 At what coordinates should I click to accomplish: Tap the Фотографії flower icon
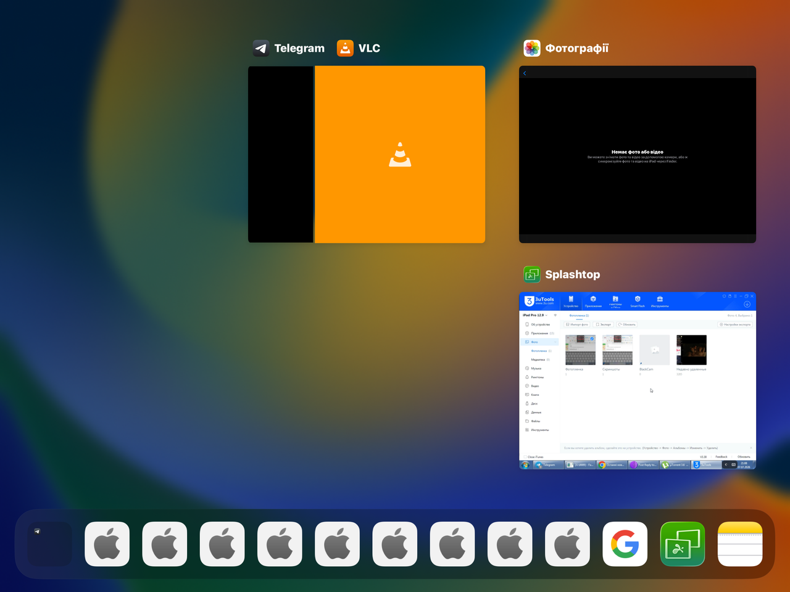point(532,48)
